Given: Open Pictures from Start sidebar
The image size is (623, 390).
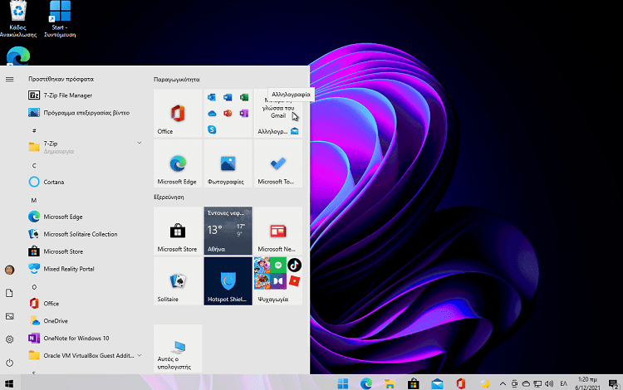Looking at the screenshot, I should tap(9, 316).
